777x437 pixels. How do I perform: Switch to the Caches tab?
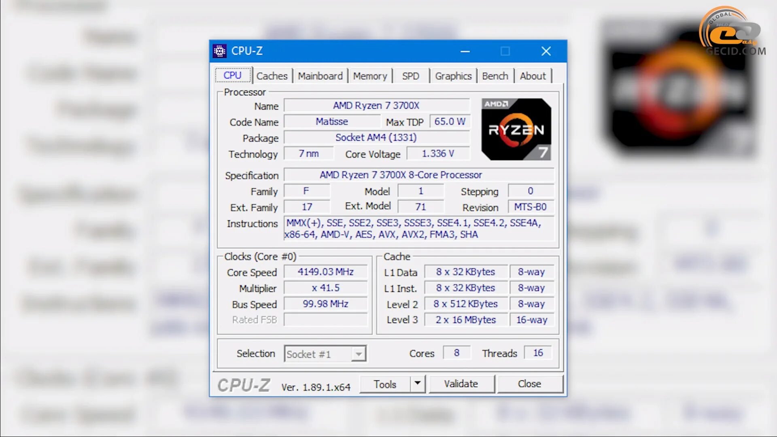point(272,76)
